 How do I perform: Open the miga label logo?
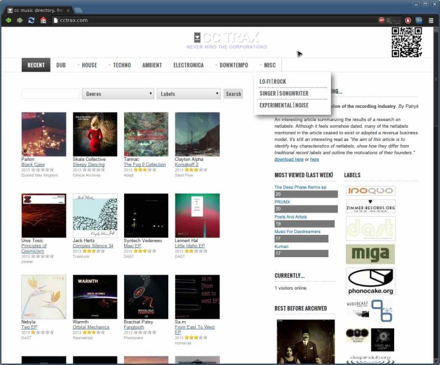point(370,254)
